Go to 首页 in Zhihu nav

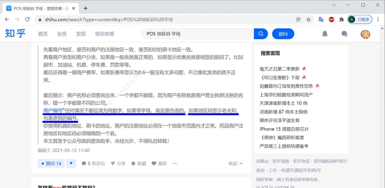pos(43,34)
